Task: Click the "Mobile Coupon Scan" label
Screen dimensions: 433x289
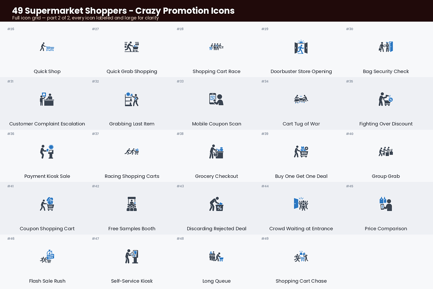Action: pos(216,124)
